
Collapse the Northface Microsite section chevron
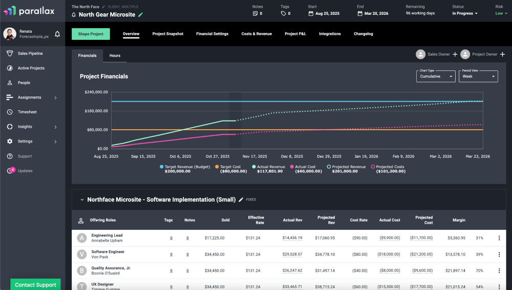tap(82, 200)
